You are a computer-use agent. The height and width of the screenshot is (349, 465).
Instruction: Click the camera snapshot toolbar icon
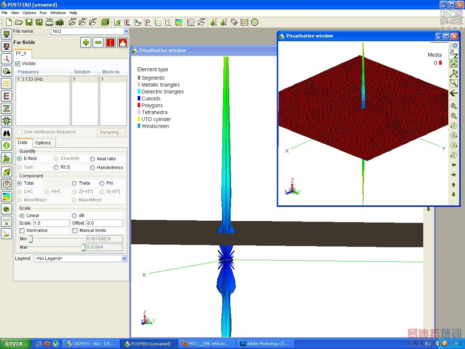click(60, 23)
